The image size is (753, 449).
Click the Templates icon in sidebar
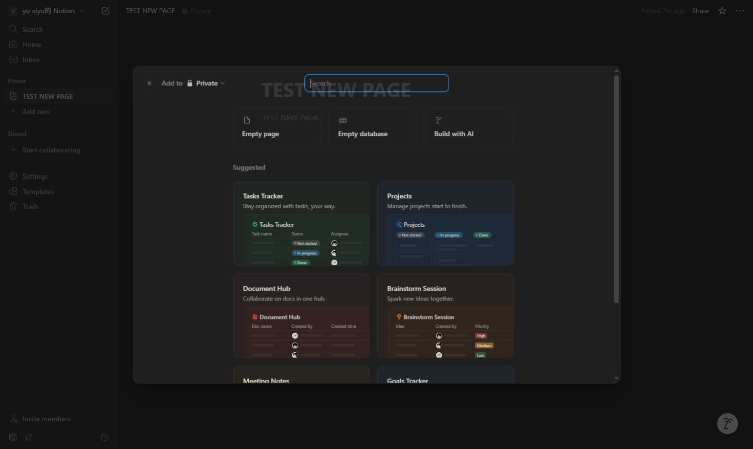pos(13,192)
